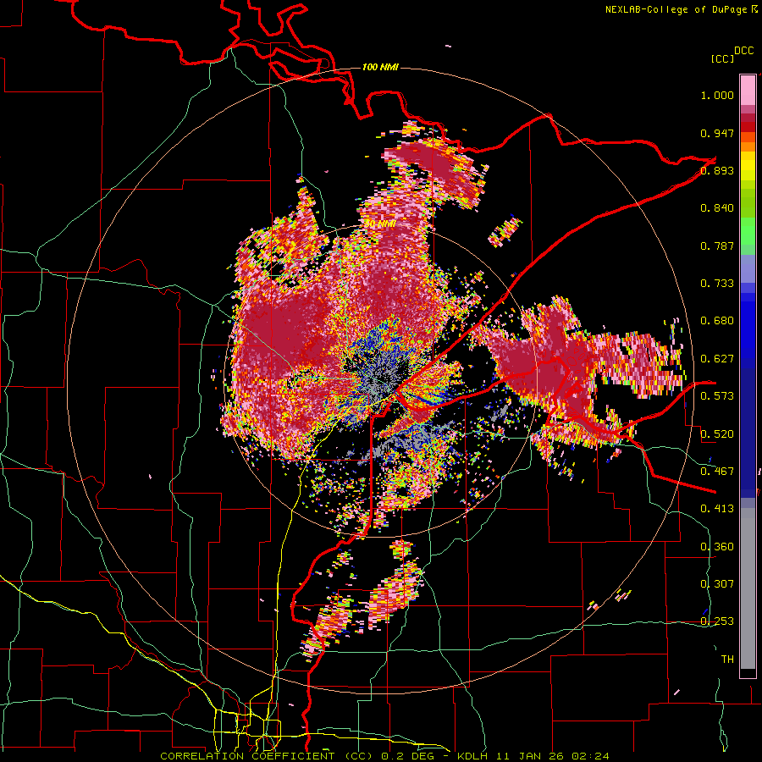Click the KDLH radar site identifier

click(x=472, y=756)
